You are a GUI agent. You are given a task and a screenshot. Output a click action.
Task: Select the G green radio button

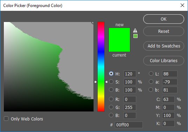(x=111, y=107)
